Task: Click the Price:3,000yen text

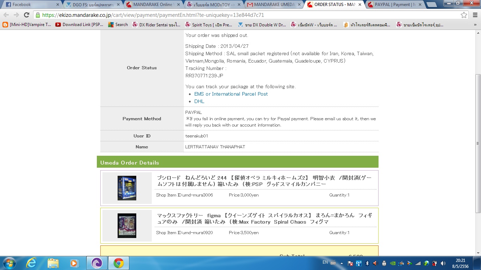Action: coord(244,195)
